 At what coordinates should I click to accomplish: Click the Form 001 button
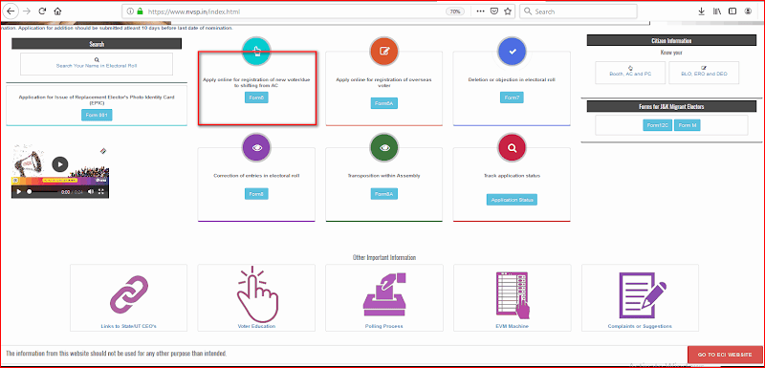[97, 115]
